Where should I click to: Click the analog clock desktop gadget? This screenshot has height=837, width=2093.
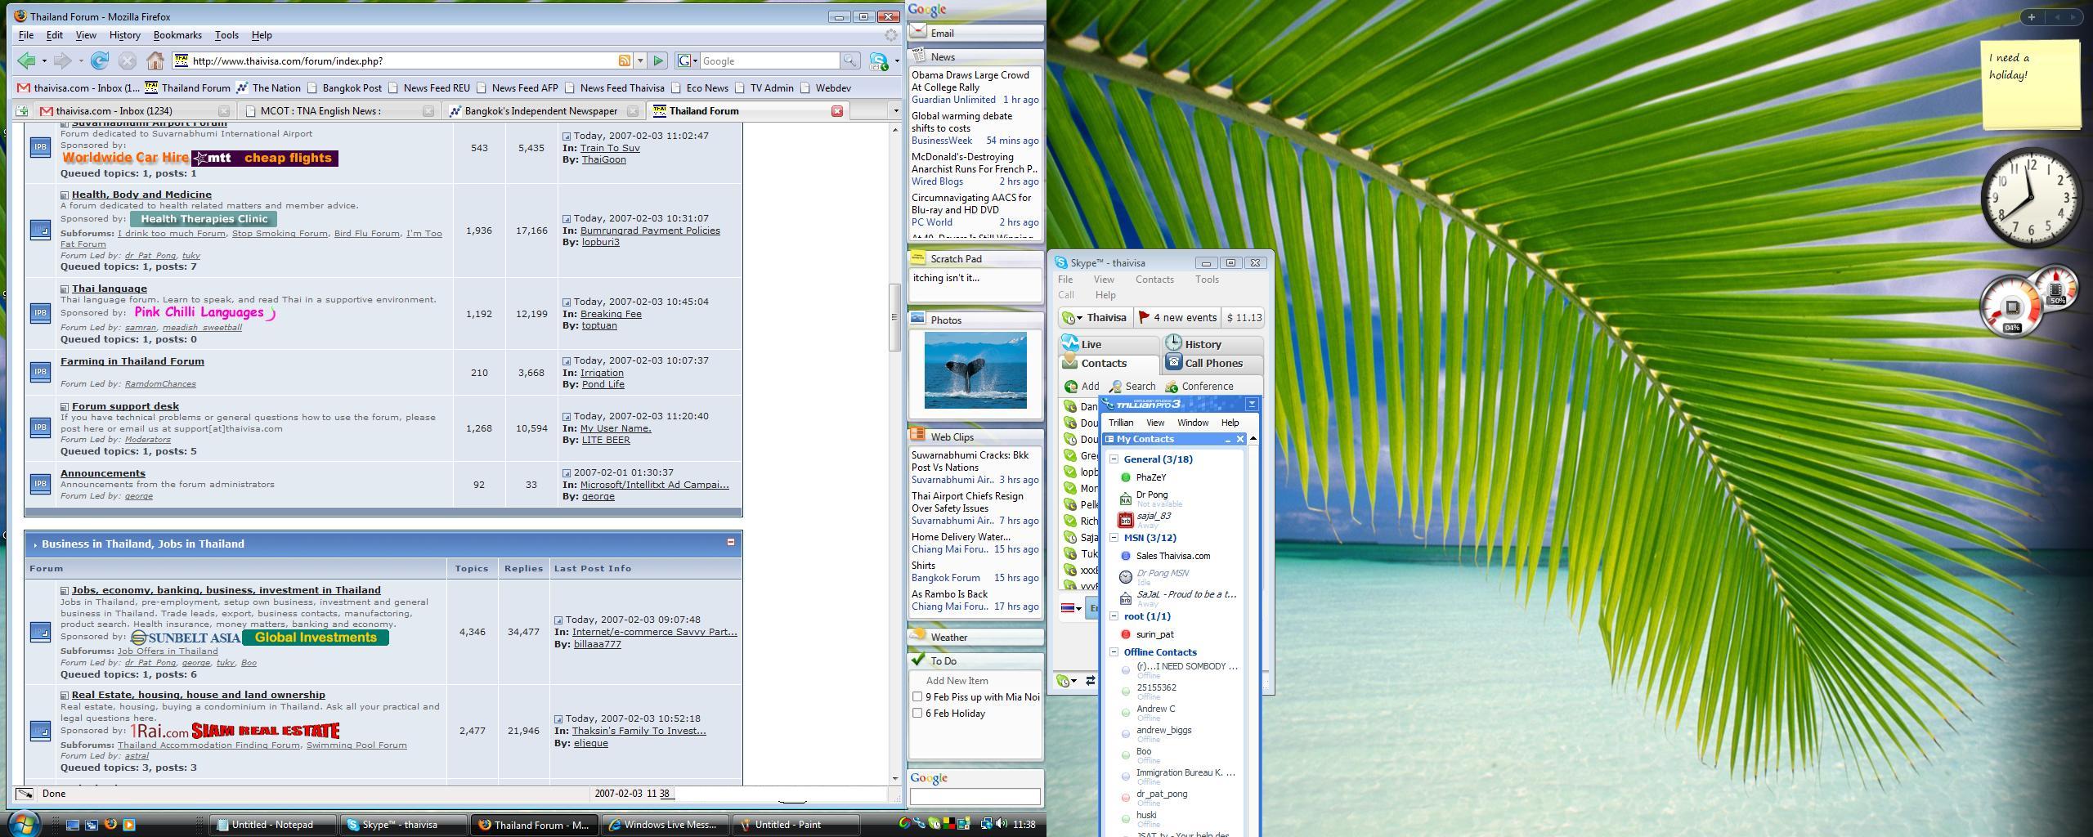2030,199
